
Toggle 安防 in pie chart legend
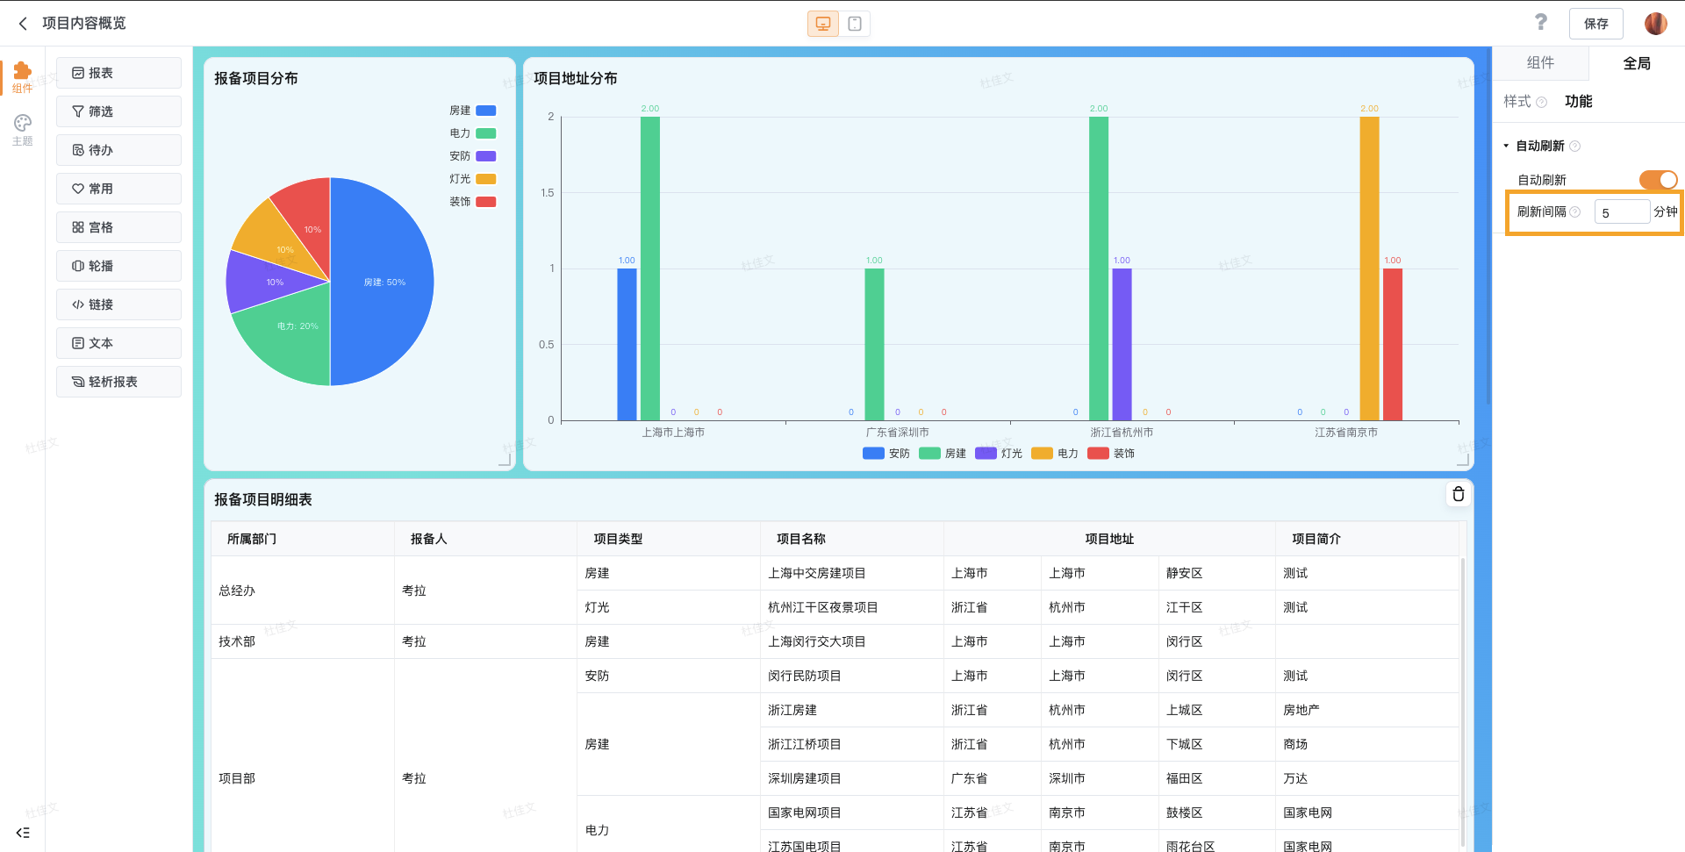coord(472,156)
